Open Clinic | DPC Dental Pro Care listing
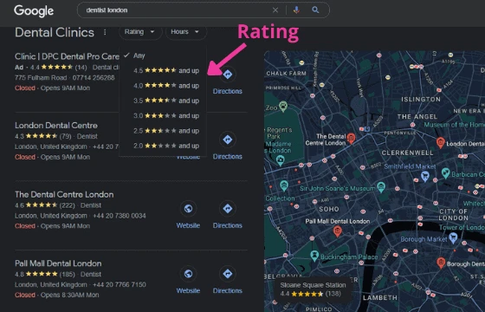Viewport: 485px width, 312px height. coord(67,56)
